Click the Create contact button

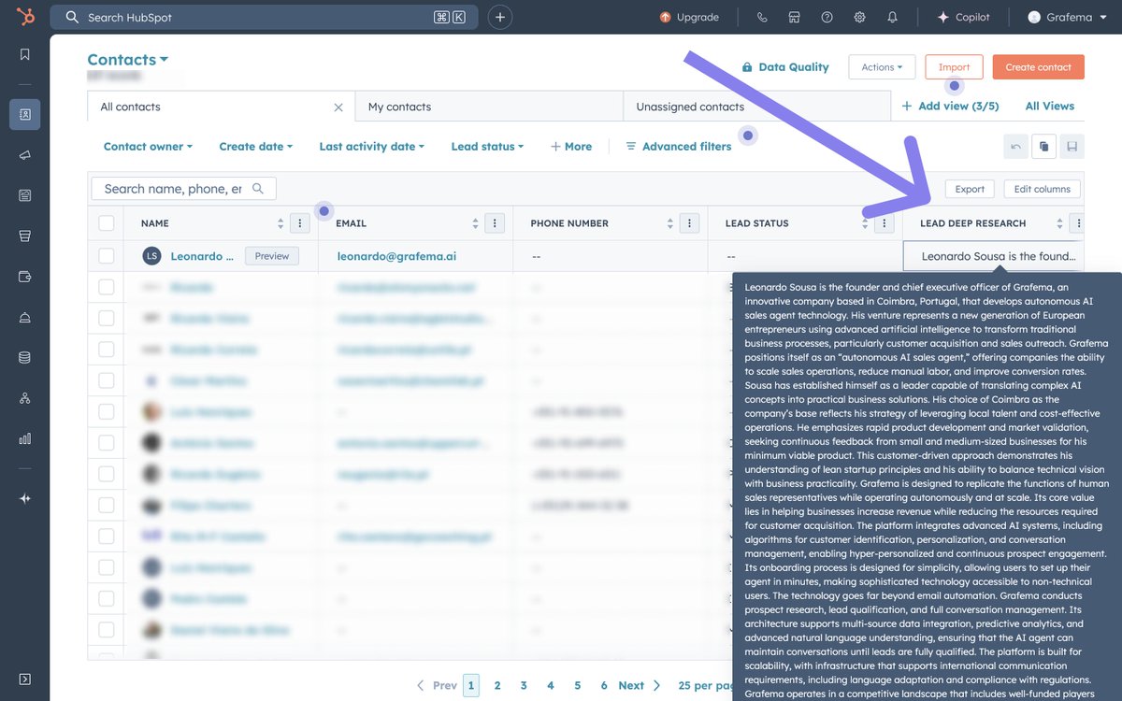click(1039, 67)
